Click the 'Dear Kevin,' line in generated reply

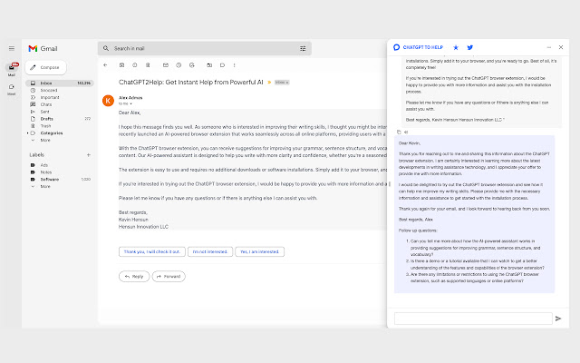point(410,143)
